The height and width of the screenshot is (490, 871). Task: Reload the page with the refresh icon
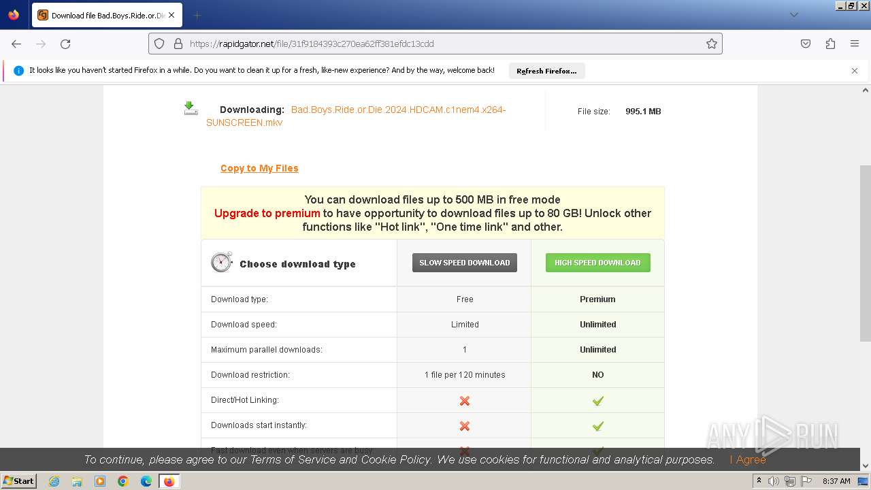[x=65, y=44]
